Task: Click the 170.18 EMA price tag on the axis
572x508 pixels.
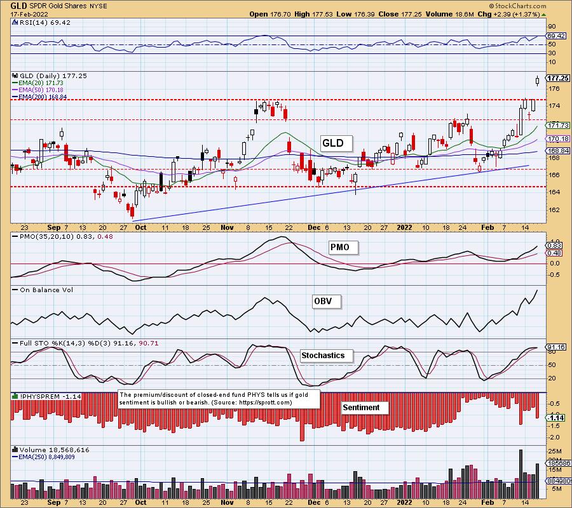Action: (x=558, y=139)
